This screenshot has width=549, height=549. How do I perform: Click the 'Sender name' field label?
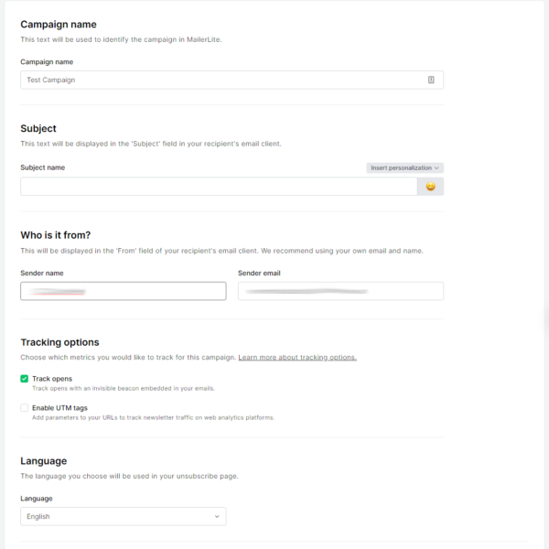coord(41,274)
